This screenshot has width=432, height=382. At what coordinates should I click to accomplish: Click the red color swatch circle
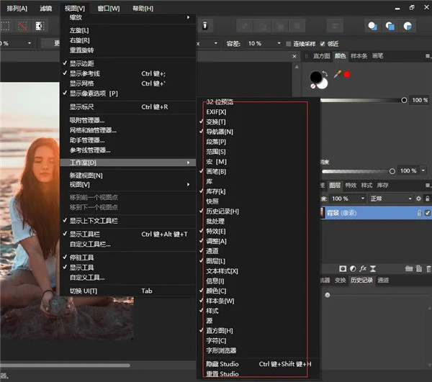tap(346, 73)
